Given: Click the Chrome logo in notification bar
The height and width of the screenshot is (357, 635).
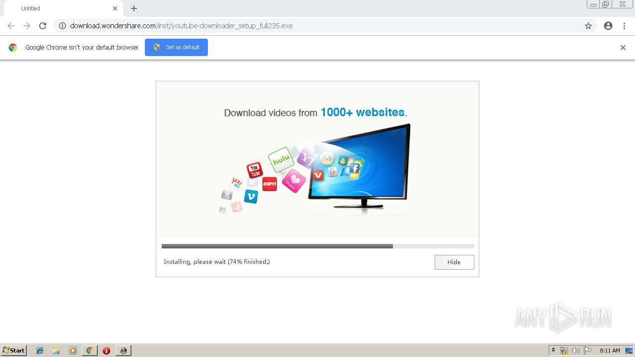Looking at the screenshot, I should point(13,48).
